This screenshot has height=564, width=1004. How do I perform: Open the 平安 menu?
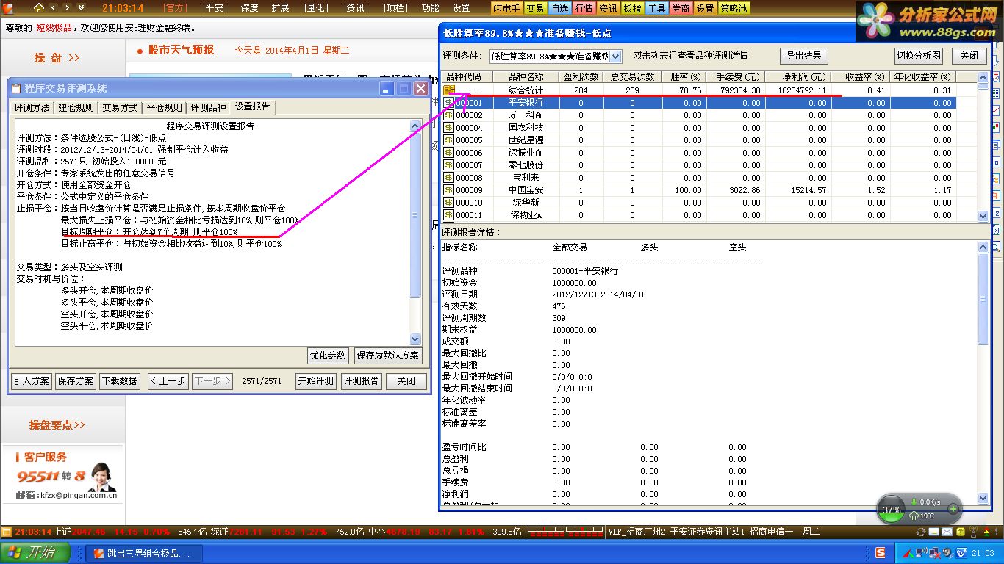(214, 8)
